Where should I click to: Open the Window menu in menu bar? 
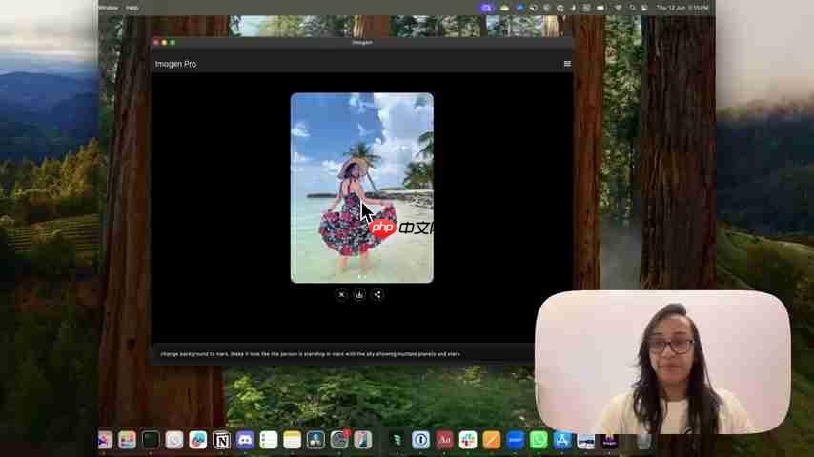108,8
